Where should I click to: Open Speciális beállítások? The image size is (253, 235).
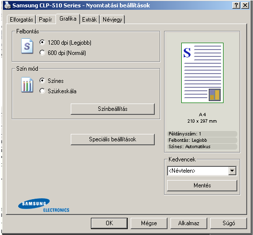[112, 139]
